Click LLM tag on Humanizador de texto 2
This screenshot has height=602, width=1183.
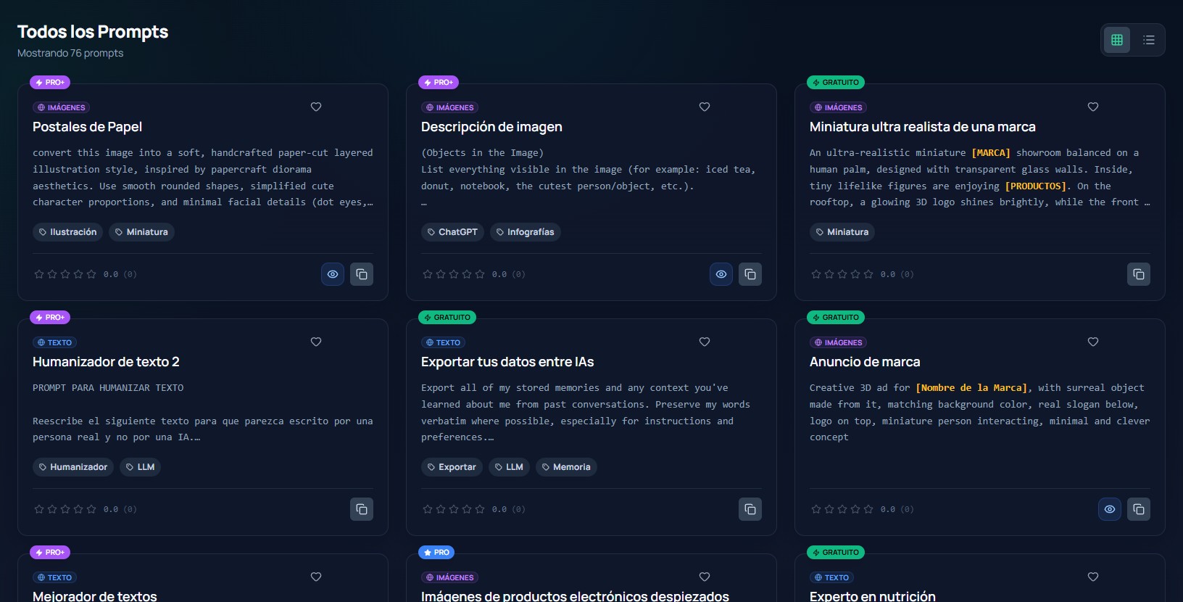click(x=140, y=467)
